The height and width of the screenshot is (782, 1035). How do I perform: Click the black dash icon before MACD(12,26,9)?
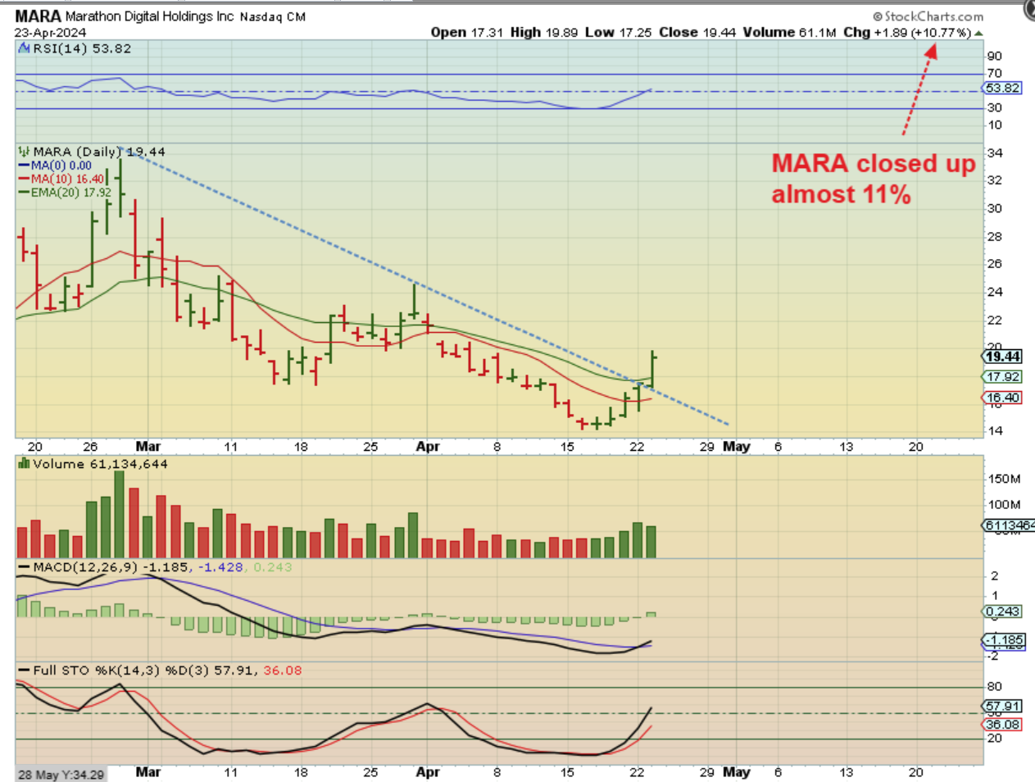(x=24, y=567)
